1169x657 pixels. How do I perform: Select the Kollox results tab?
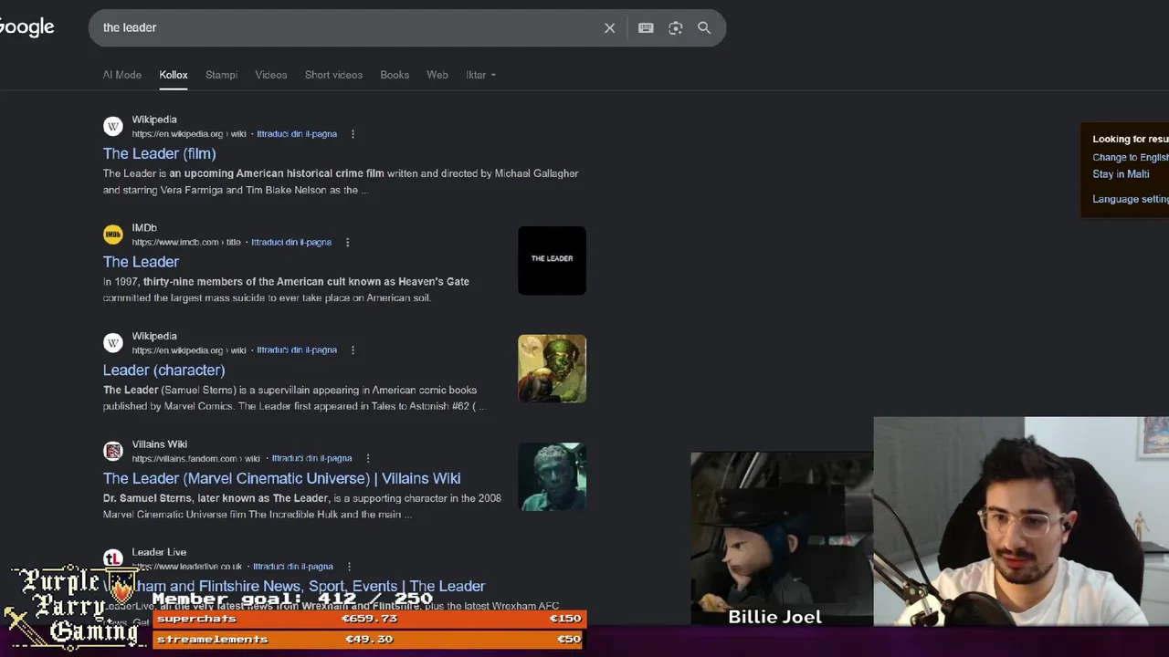[174, 75]
